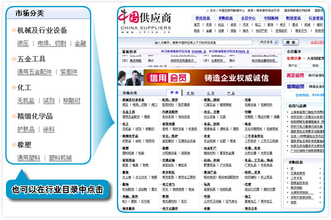Open 机械及行业设备 in the enlarged category panel
This screenshot has height=220, width=331.
42,30
